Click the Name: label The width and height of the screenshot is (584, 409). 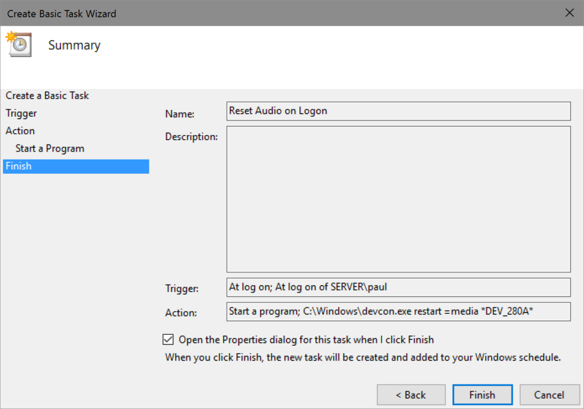pyautogui.click(x=180, y=114)
